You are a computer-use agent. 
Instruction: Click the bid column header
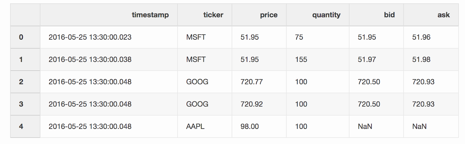click(x=389, y=15)
